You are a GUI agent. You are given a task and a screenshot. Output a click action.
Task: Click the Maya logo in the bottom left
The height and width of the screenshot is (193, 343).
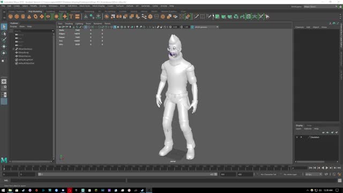point(4,160)
